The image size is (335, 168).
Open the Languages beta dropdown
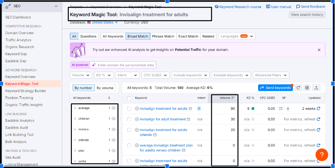point(237,36)
